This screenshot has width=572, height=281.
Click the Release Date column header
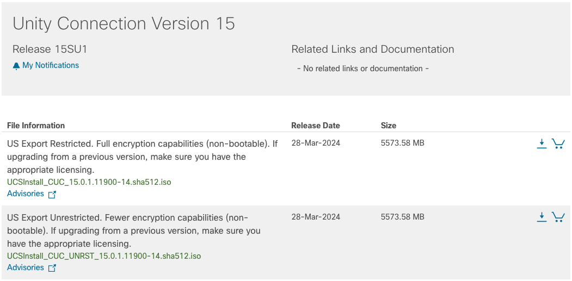click(316, 126)
